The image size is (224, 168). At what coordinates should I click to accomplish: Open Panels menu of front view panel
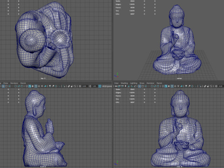tap(159, 83)
